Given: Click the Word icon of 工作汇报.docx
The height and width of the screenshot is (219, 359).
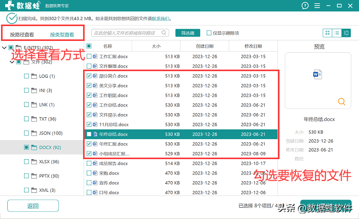Looking at the screenshot, I should pos(95,56).
